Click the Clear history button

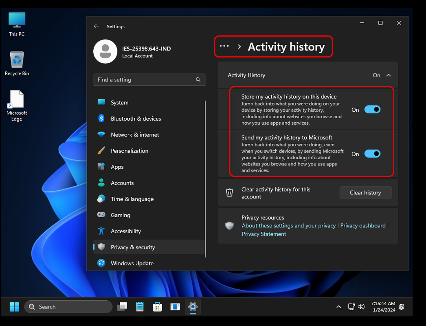(x=365, y=192)
